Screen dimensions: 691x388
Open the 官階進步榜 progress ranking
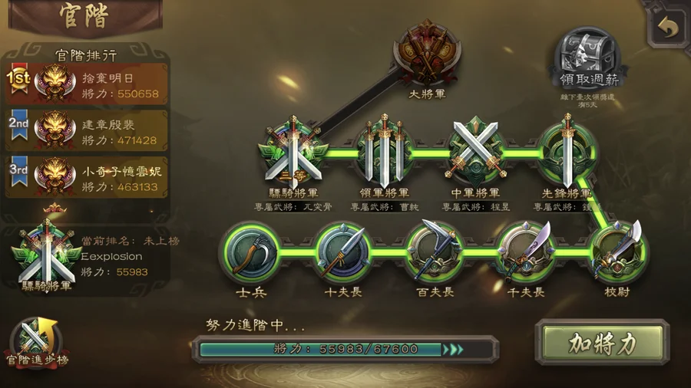pyautogui.click(x=37, y=344)
